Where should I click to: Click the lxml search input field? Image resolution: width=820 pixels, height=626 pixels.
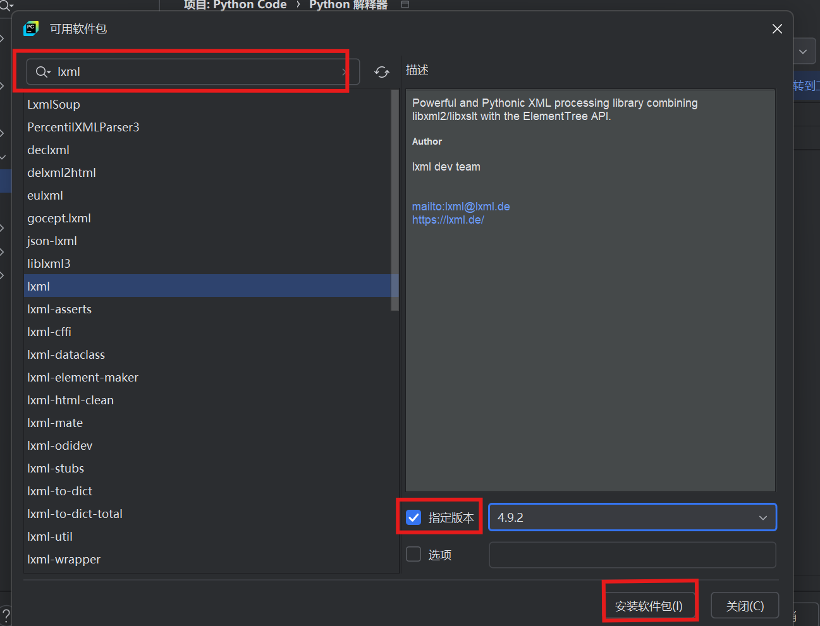(193, 72)
